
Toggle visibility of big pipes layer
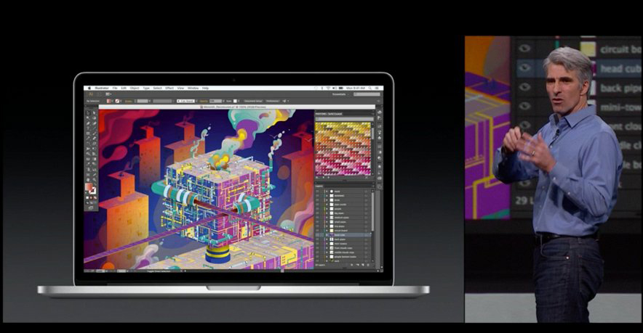[x=317, y=213]
